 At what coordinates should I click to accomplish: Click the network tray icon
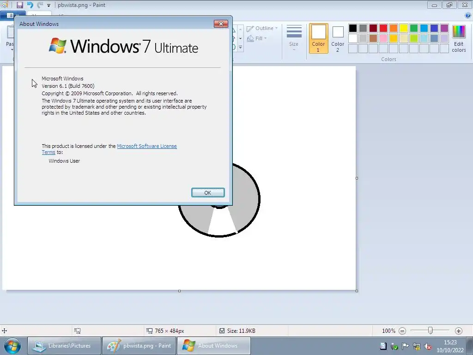pyautogui.click(x=417, y=347)
